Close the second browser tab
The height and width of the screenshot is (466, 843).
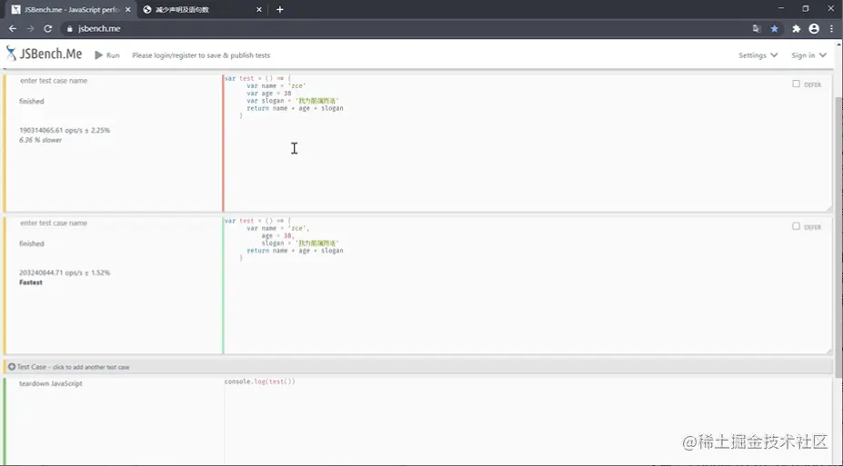point(259,10)
